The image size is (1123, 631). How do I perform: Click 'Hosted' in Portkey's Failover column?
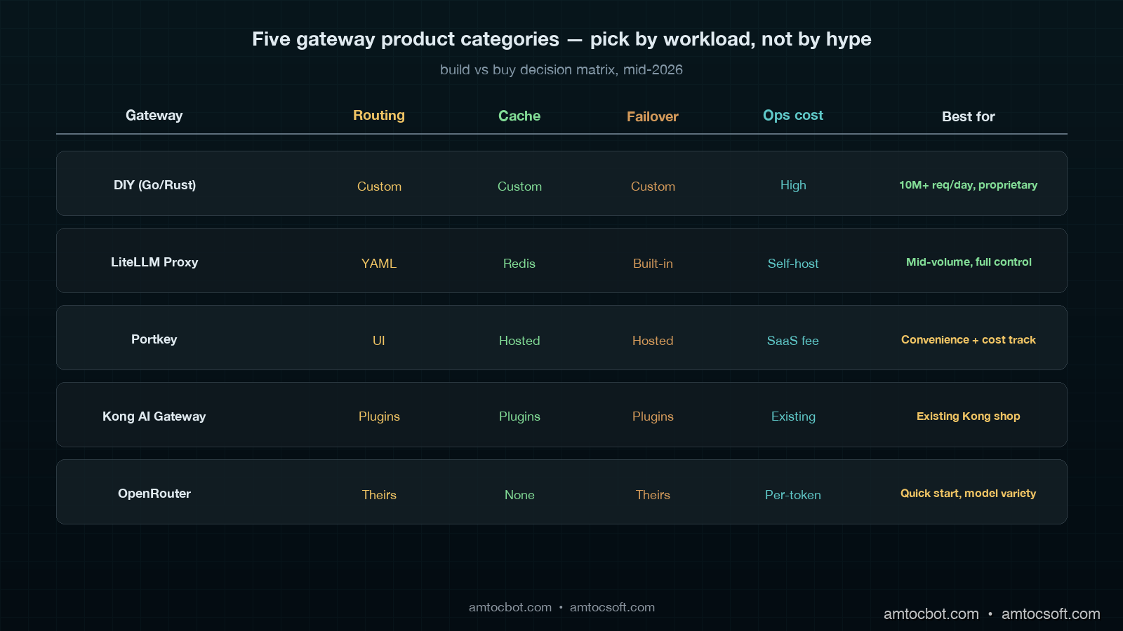[653, 341]
